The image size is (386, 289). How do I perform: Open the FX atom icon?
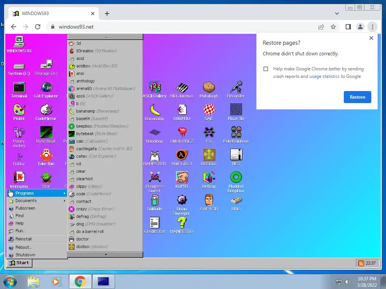[209, 135]
